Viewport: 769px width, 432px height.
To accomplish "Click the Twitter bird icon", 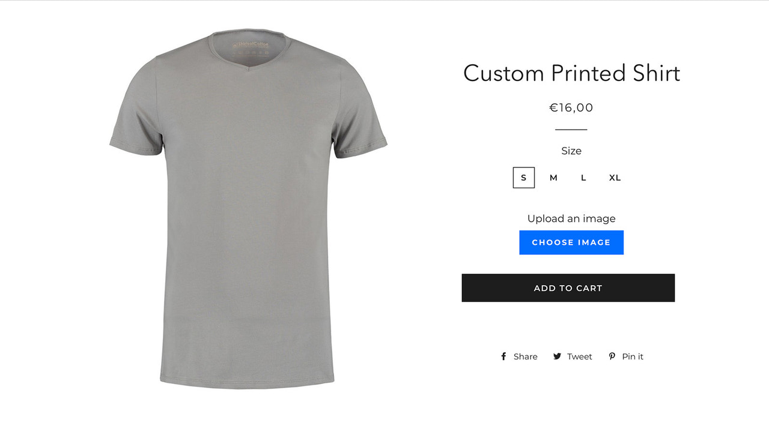I will pos(556,356).
